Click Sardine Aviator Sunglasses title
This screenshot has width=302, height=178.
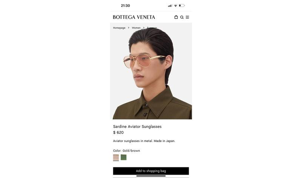137,127
